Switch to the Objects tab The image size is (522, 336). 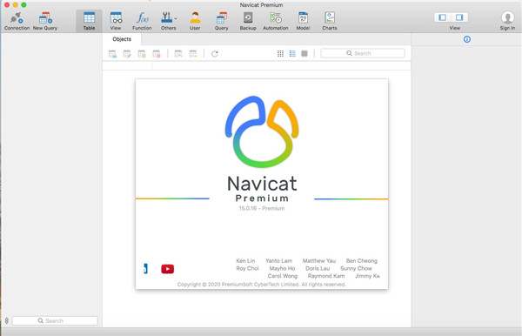(x=122, y=39)
